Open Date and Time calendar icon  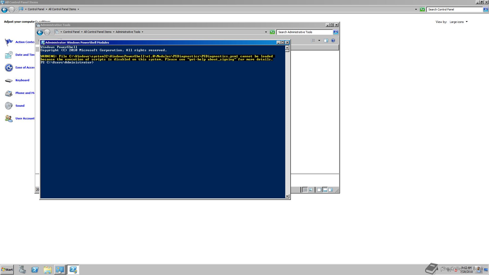point(9,55)
